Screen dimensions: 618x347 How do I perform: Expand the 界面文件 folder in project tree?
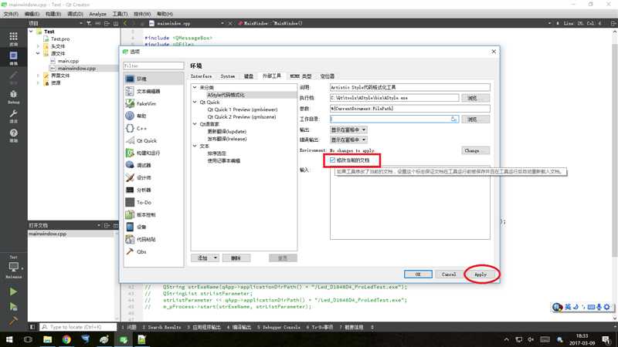point(38,76)
